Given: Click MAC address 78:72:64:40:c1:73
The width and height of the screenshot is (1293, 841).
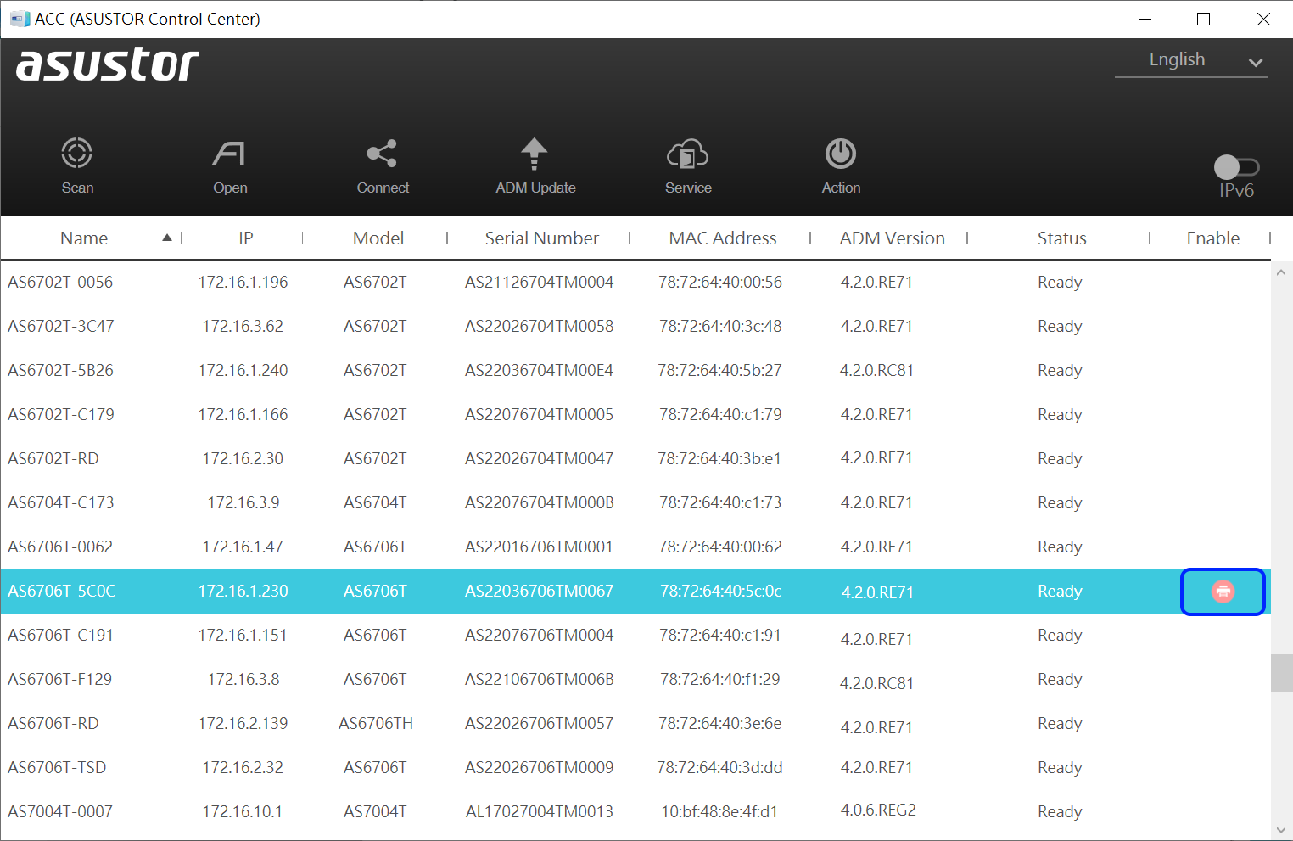Looking at the screenshot, I should (720, 503).
